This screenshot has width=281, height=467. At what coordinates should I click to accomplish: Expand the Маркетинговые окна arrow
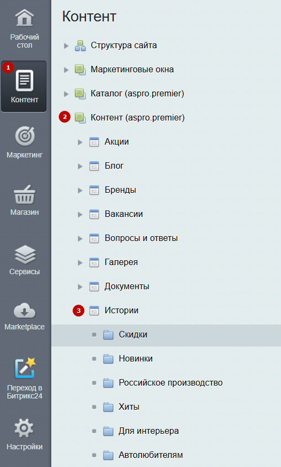tap(66, 70)
